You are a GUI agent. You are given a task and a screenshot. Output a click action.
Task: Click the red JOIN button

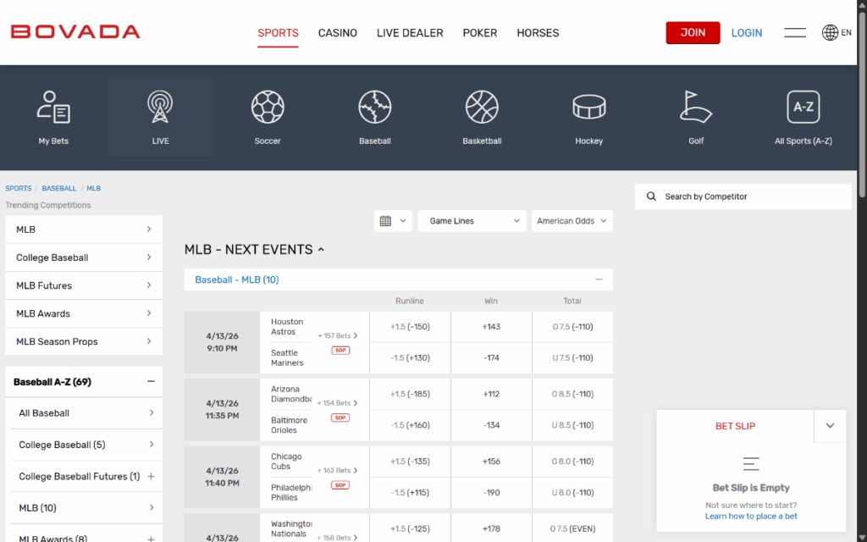click(x=693, y=33)
